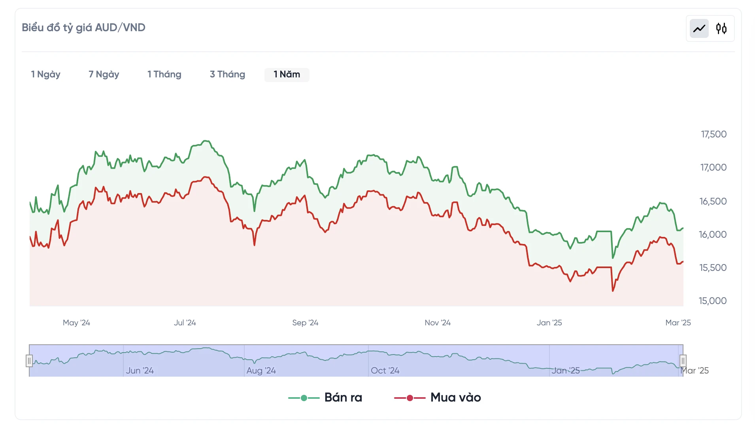Click the Aug '24 area in navigator
Viewport: 755px width, 428px height.
click(261, 370)
